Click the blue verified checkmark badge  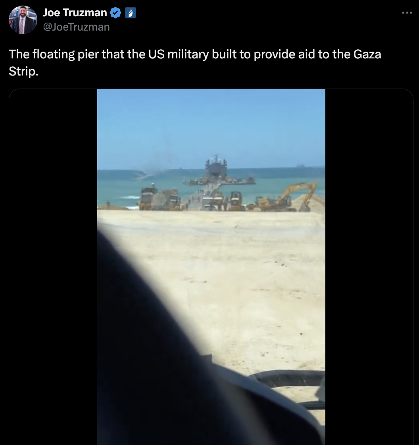pos(115,13)
